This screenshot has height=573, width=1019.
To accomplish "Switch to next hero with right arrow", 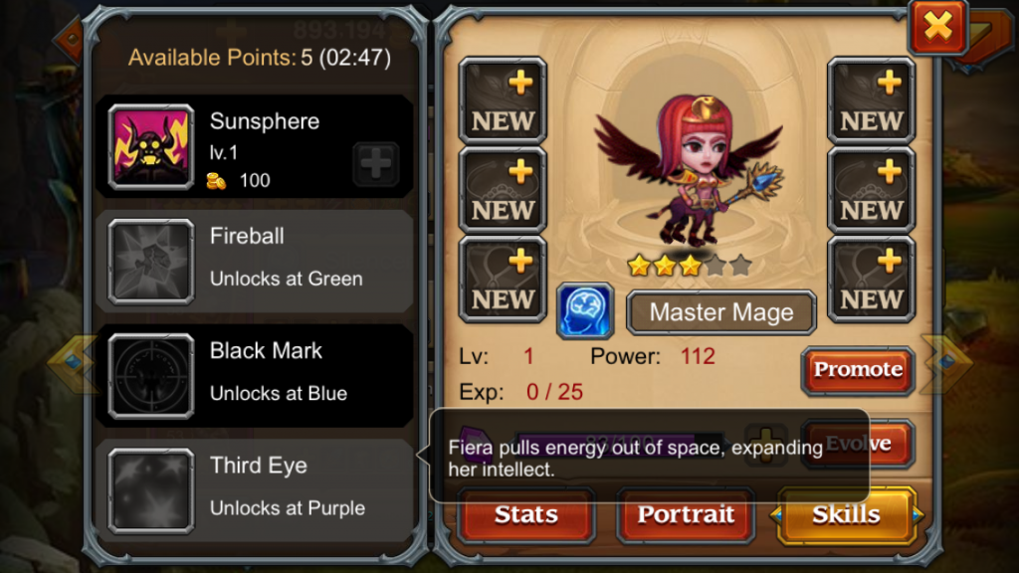I will click(x=946, y=362).
